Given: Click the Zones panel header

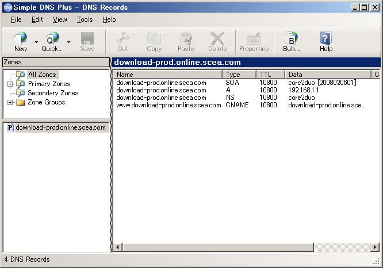Looking at the screenshot, I should pyautogui.click(x=56, y=62).
